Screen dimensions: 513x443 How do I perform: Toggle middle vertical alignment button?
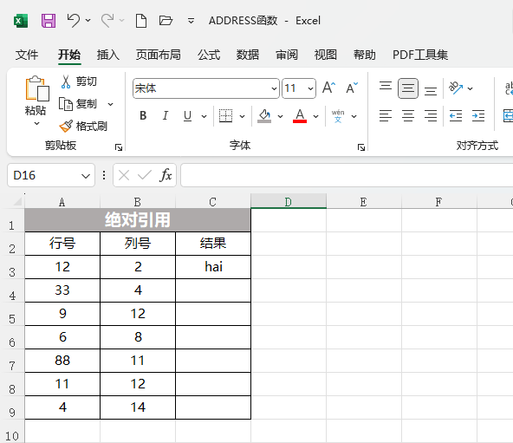408,88
